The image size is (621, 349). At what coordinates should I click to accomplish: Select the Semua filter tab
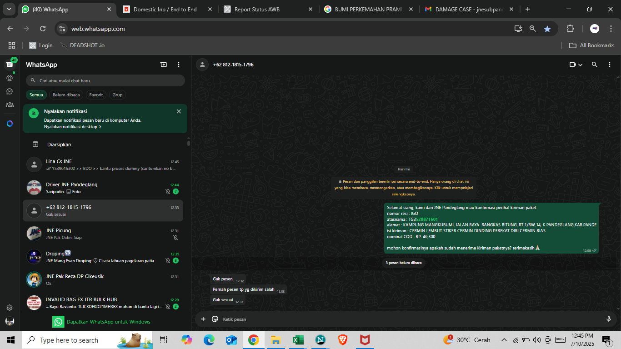(36, 95)
